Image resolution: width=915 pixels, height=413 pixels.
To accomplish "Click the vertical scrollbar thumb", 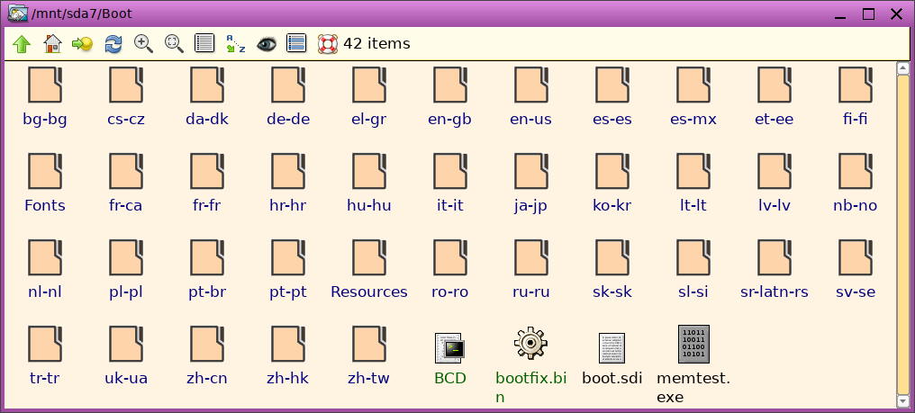I will (x=902, y=235).
